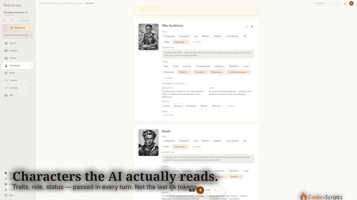Screen dimensions: 357x200
Task: Select the Missing status chip
Action: point(178,106)
